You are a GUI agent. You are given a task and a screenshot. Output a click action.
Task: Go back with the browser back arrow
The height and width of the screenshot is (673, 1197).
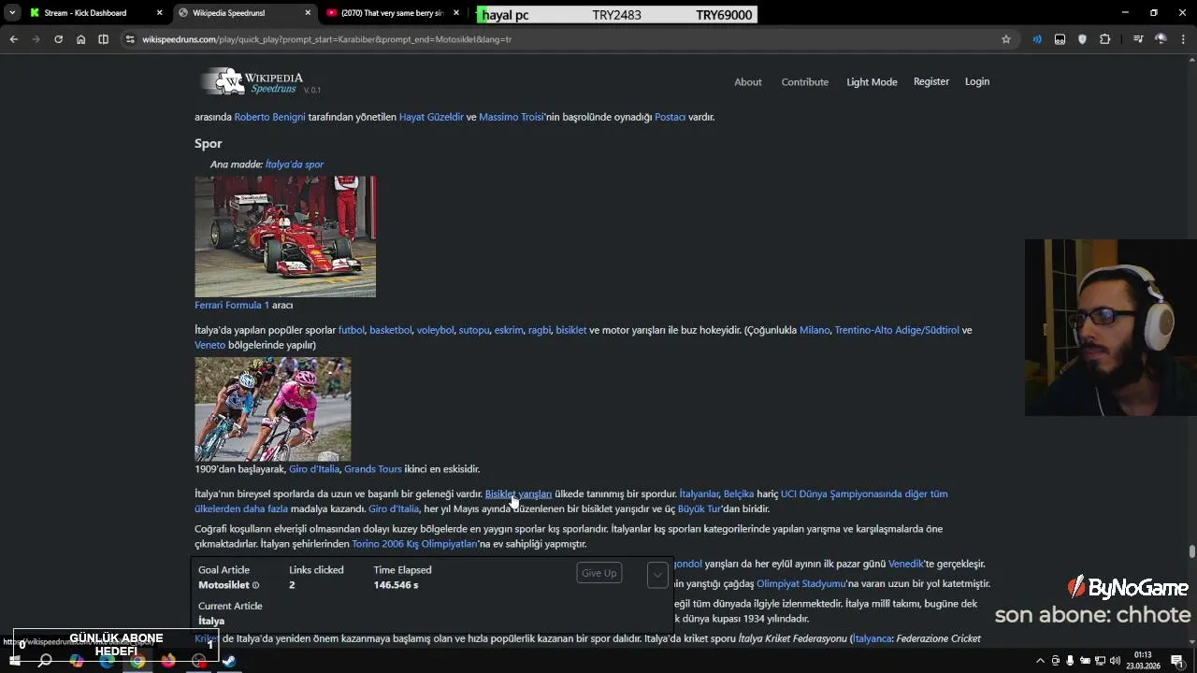click(13, 39)
